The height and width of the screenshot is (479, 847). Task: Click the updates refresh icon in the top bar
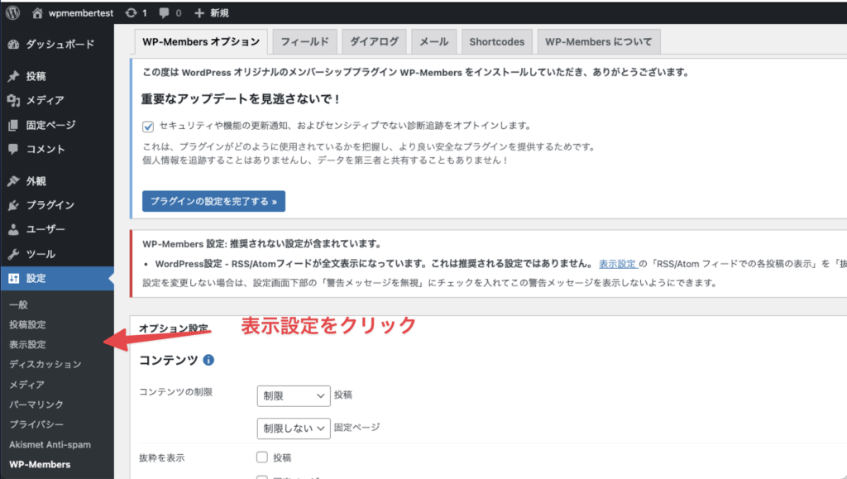pyautogui.click(x=132, y=12)
